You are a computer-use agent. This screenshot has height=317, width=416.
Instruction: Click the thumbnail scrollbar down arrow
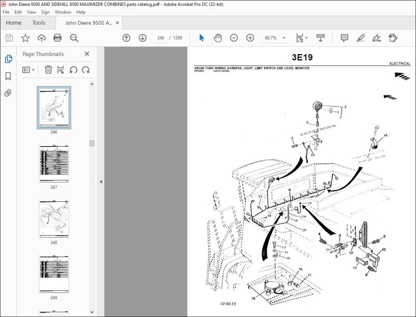click(92, 312)
